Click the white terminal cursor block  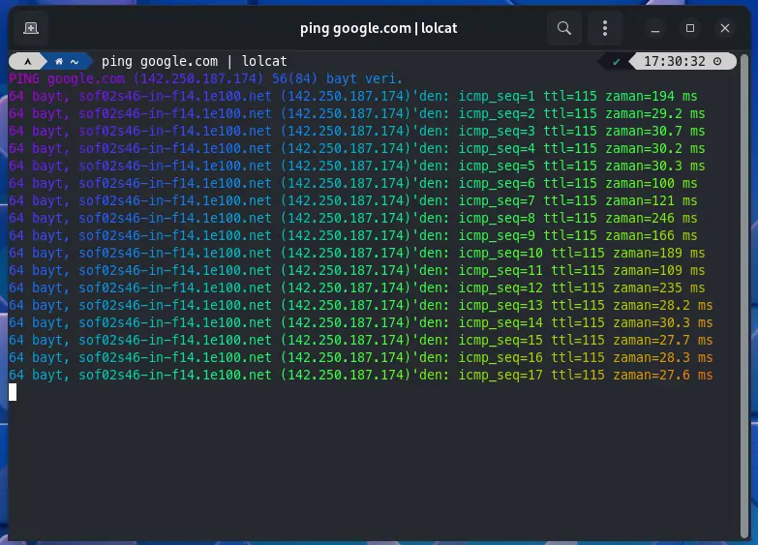pos(13,392)
